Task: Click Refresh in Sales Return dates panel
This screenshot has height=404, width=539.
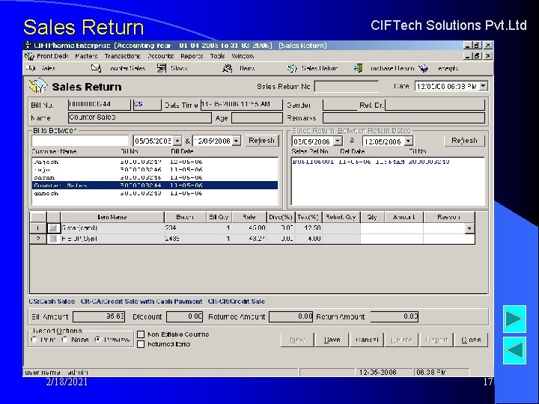Action: [464, 141]
